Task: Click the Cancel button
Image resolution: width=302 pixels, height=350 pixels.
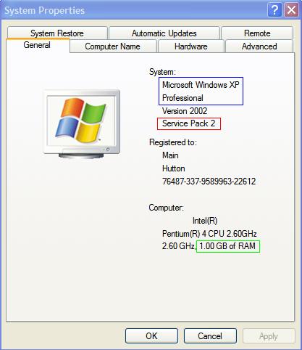Action: [210, 336]
